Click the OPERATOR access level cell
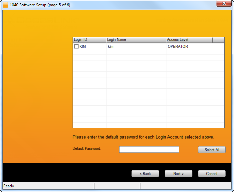Screen dimensions: 234x192 point(178,47)
